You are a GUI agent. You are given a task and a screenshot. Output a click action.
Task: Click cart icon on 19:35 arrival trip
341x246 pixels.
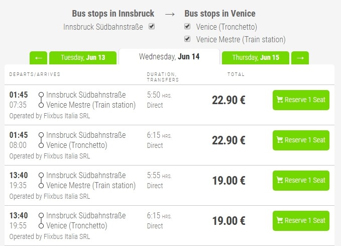(280, 180)
